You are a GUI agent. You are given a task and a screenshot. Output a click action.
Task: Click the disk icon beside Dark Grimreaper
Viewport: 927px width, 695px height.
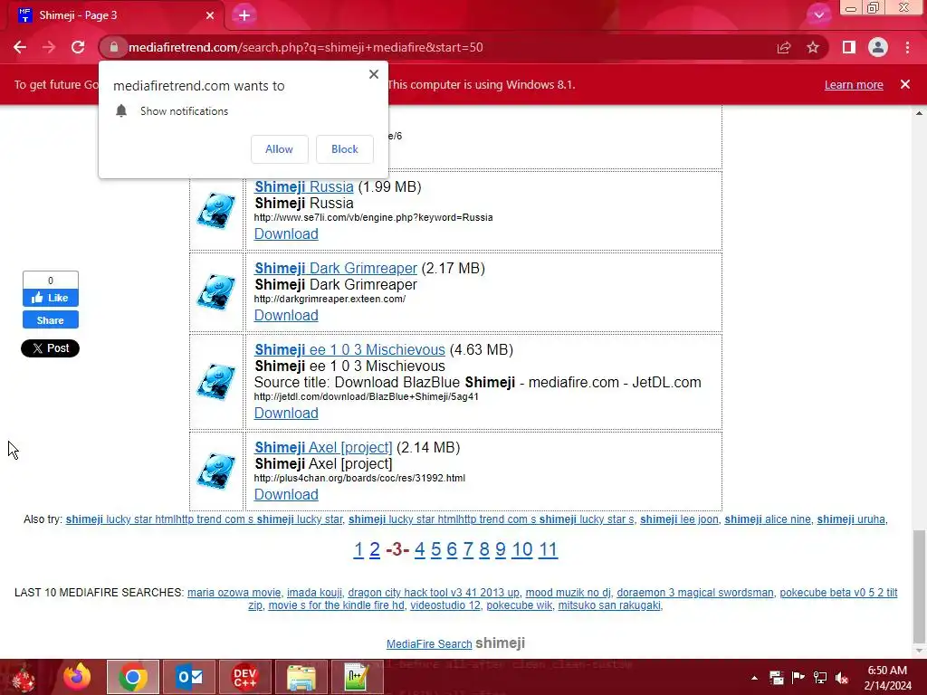[216, 292]
